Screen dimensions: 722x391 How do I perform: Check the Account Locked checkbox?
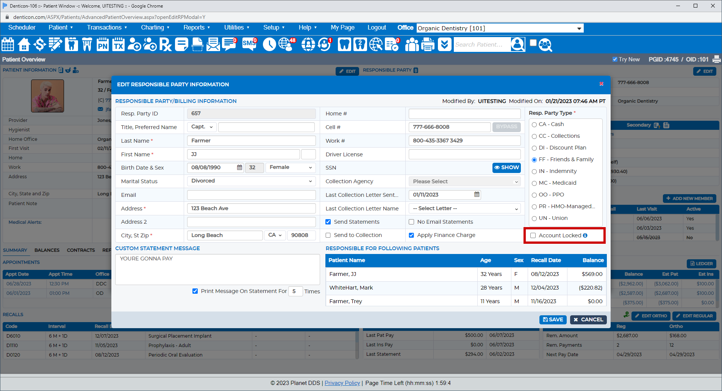coord(533,235)
